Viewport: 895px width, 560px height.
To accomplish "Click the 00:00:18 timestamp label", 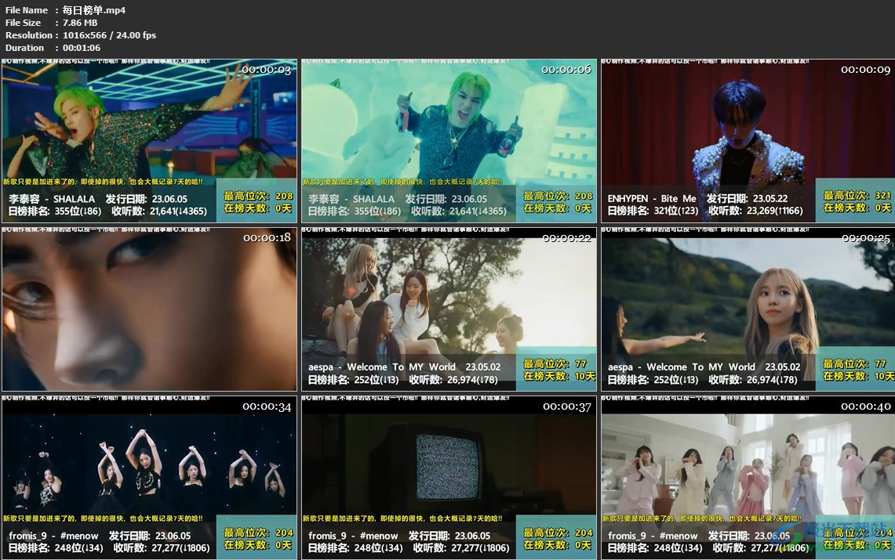I will tap(267, 237).
